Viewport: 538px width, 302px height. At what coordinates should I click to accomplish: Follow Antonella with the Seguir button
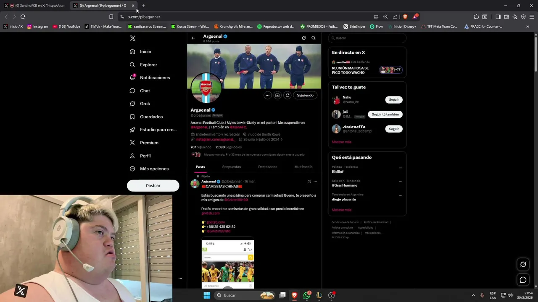[x=394, y=129]
